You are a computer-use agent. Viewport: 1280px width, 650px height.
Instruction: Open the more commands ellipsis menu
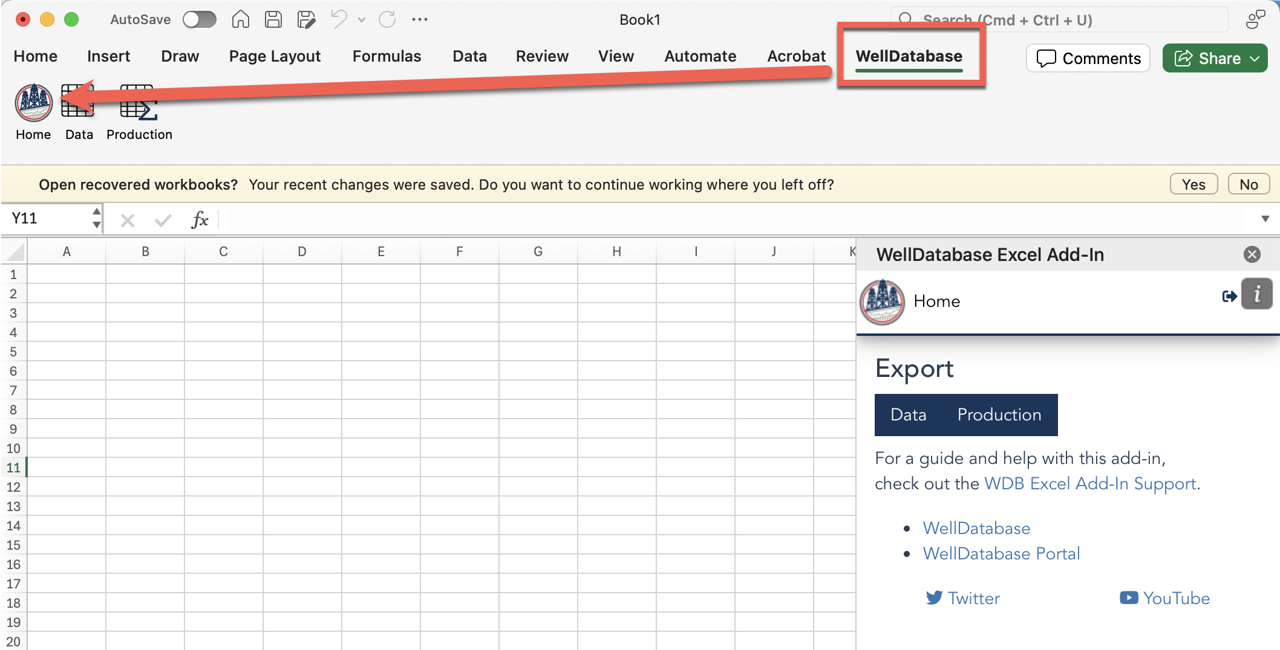[x=420, y=20]
